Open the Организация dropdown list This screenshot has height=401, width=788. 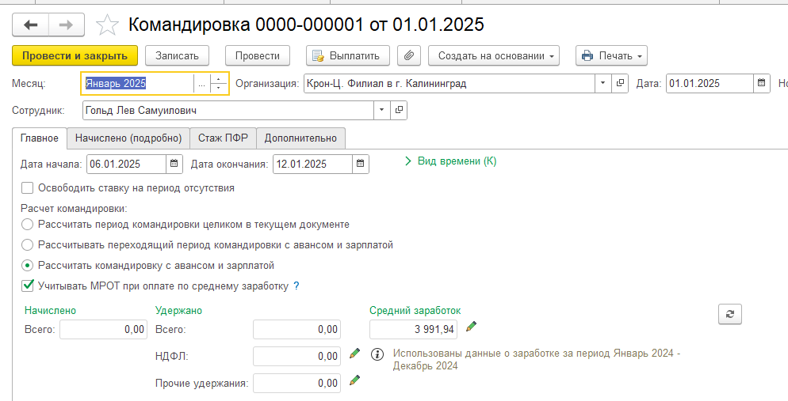tap(603, 83)
